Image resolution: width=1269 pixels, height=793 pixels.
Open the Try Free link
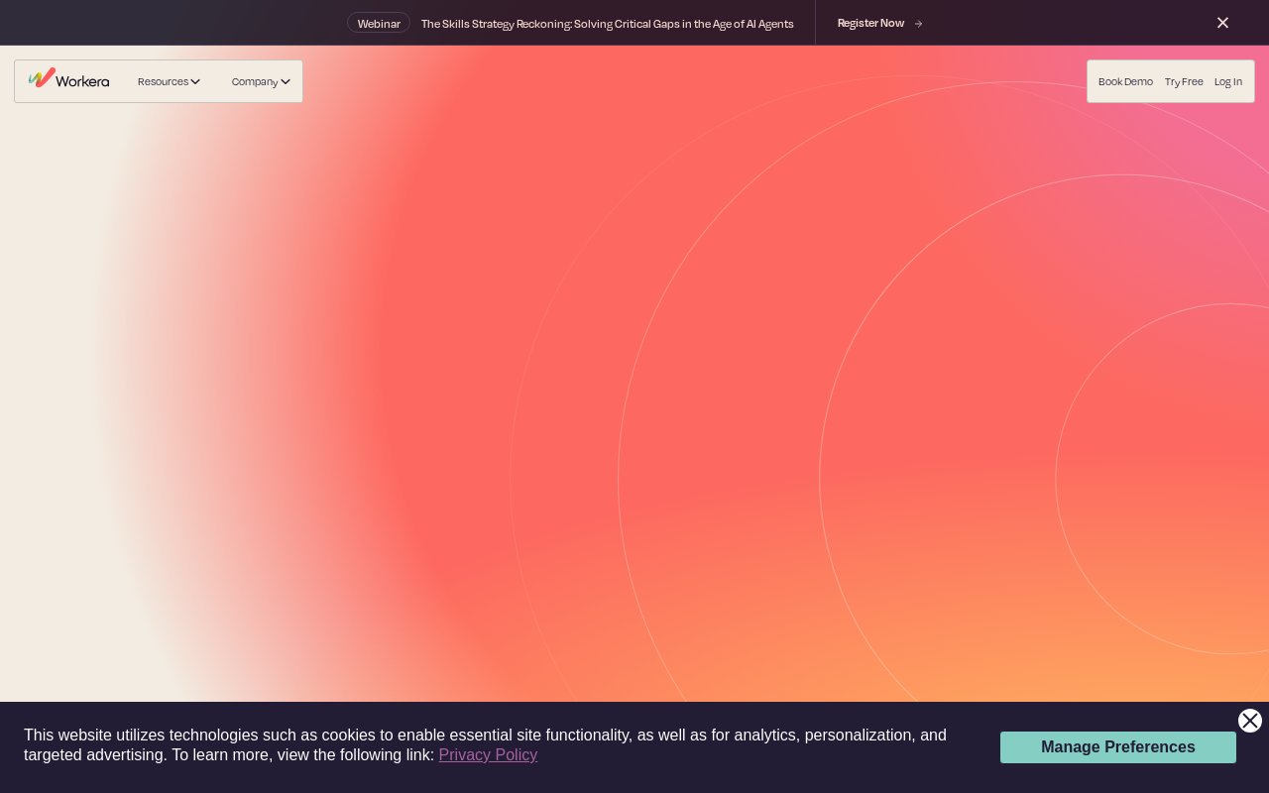pos(1184,81)
